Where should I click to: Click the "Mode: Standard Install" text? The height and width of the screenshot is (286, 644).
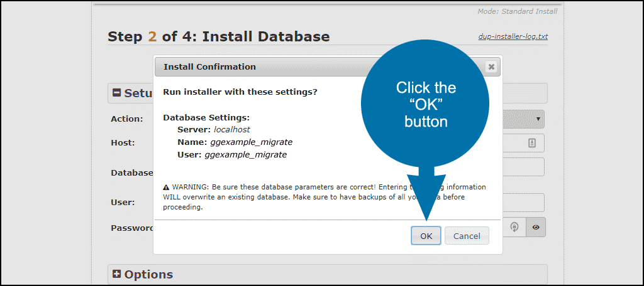tap(517, 11)
